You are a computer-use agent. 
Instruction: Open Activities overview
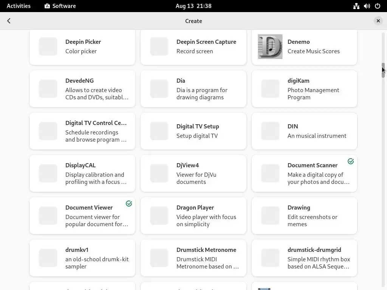click(19, 6)
